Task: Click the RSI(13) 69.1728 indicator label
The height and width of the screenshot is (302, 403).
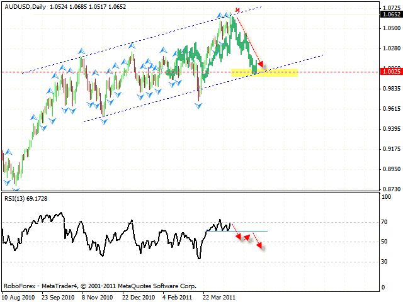Action: (x=25, y=198)
